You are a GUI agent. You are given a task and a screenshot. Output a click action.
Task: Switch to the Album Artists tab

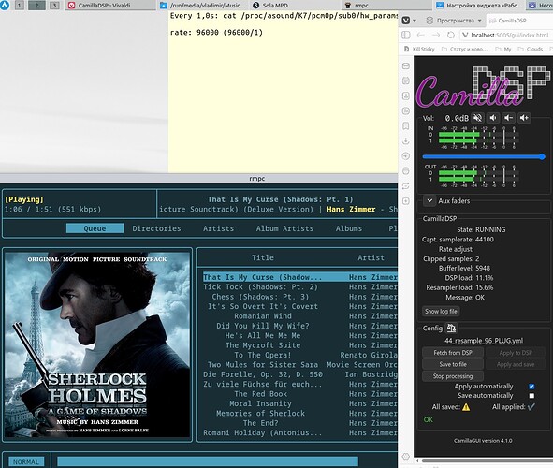coord(284,228)
